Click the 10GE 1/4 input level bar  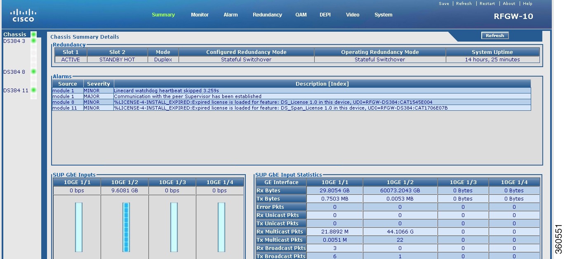221,227
